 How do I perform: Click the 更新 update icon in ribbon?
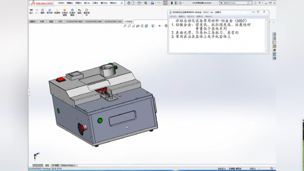click(43, 11)
